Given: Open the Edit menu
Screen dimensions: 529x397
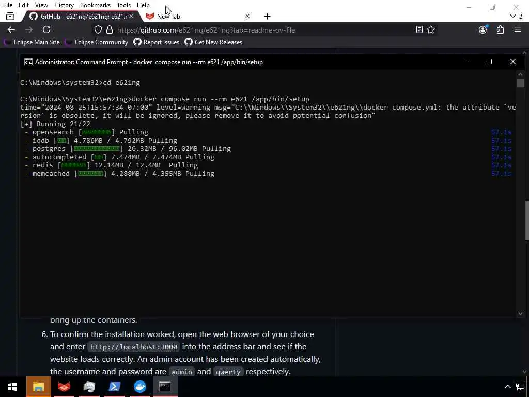Looking at the screenshot, I should pos(24,5).
